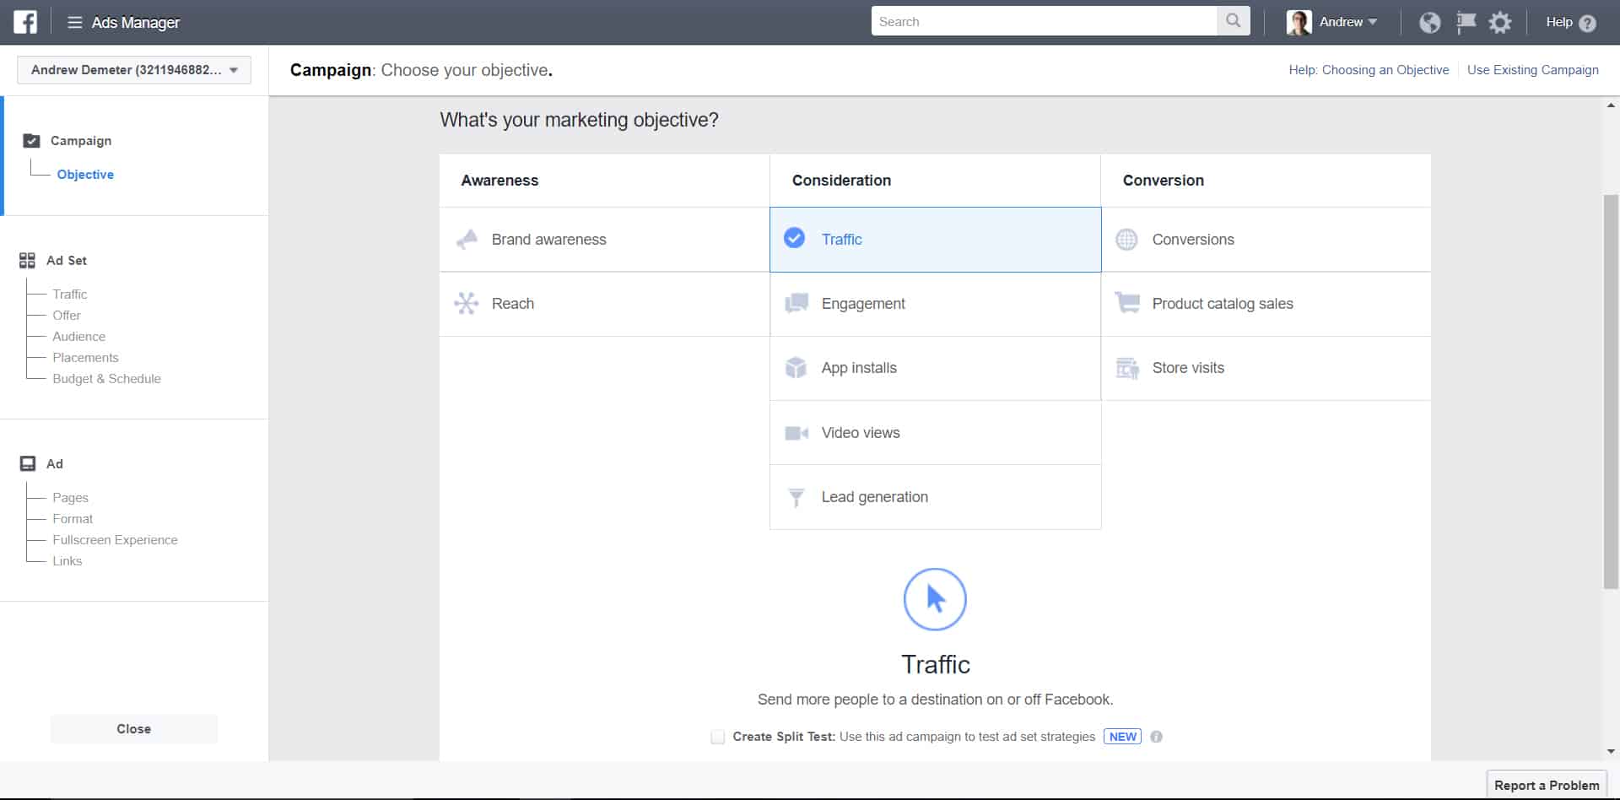1620x800 pixels.
Task: Click the Facebook logo icon
Action: point(25,22)
